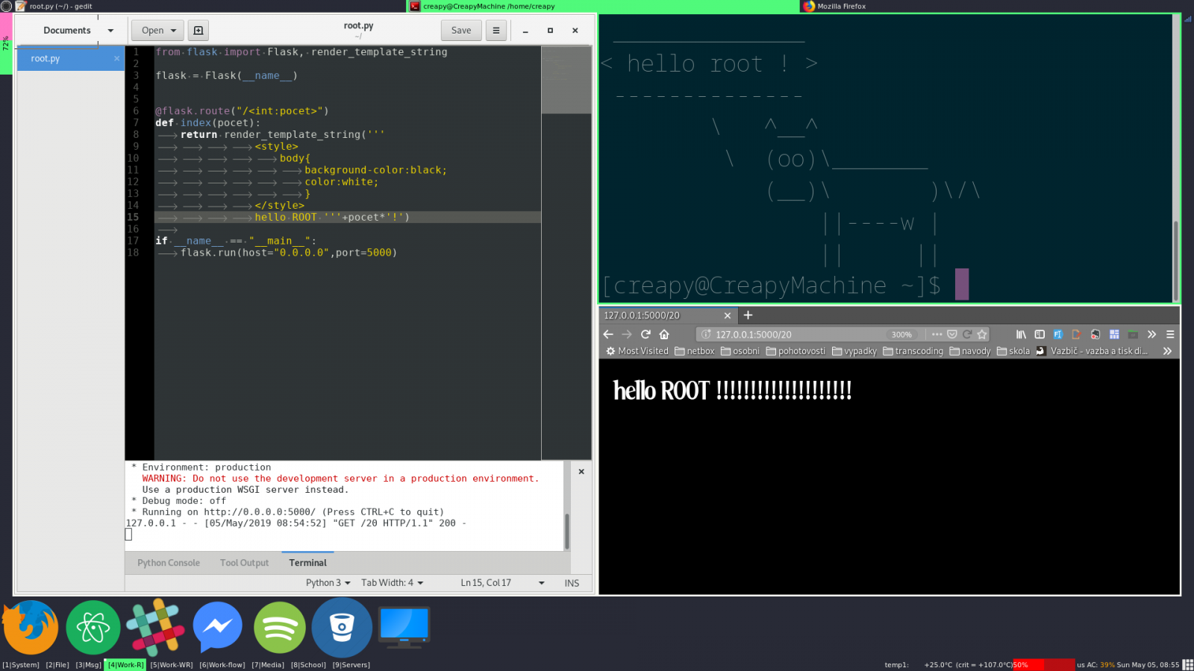The width and height of the screenshot is (1194, 671).
Task: Create a new document in gedit
Action: pyautogui.click(x=198, y=30)
